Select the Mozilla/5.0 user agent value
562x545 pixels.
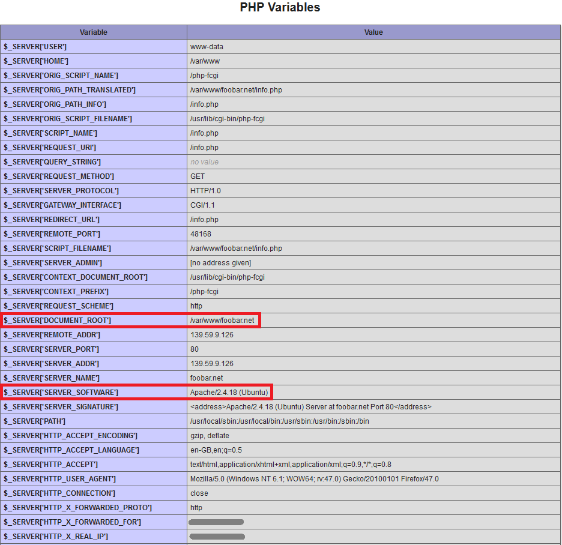(315, 479)
